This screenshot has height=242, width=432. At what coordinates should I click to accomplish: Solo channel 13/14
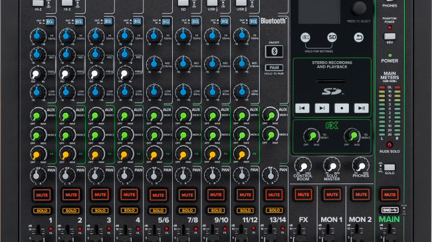click(x=274, y=210)
